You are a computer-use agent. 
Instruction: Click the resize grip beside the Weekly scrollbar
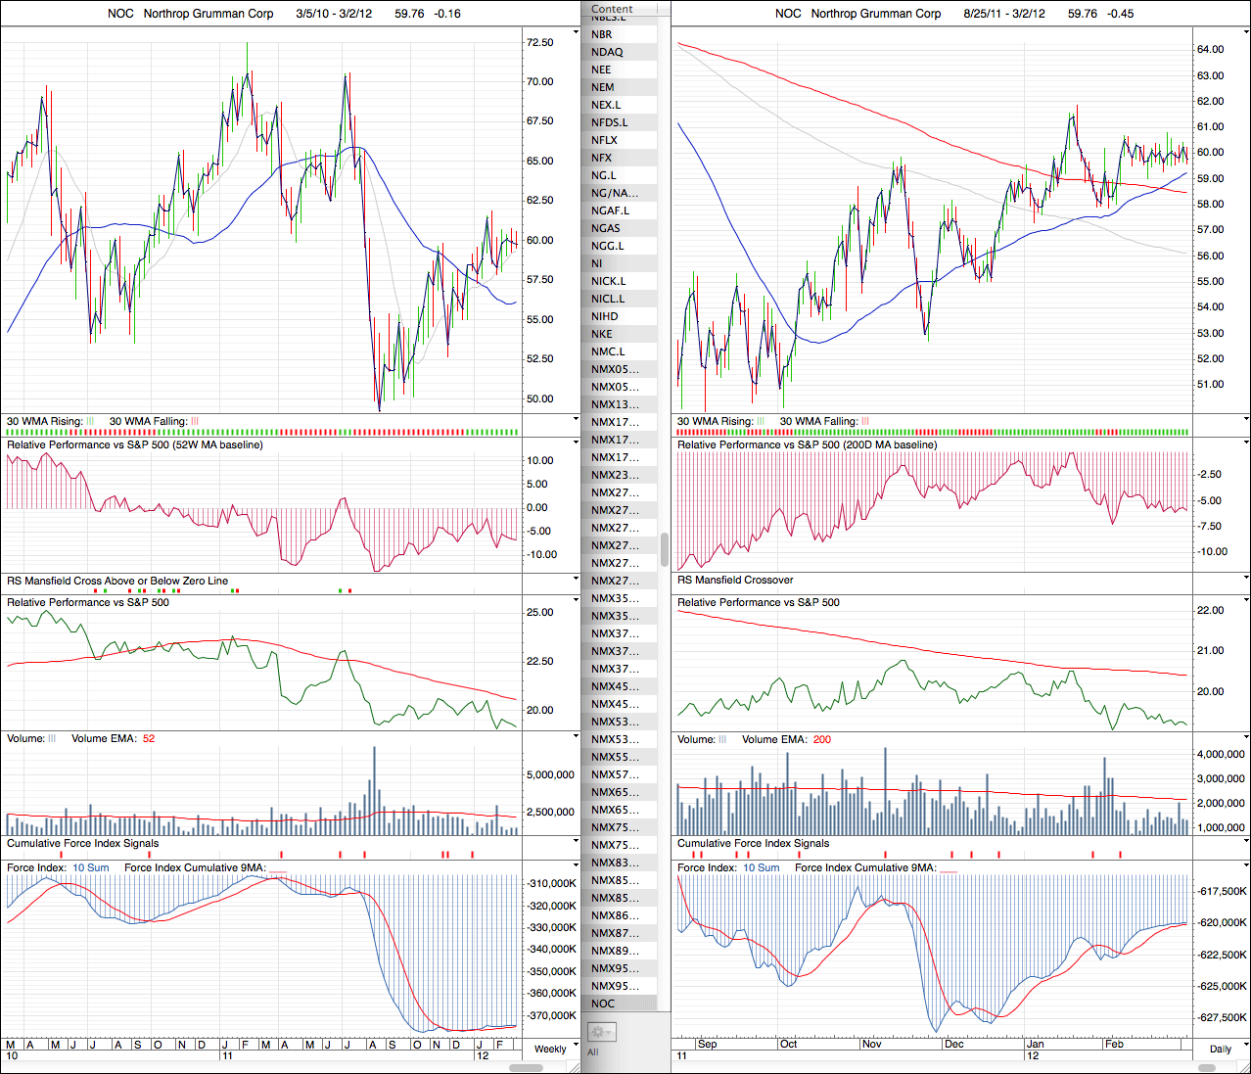coord(576,1067)
